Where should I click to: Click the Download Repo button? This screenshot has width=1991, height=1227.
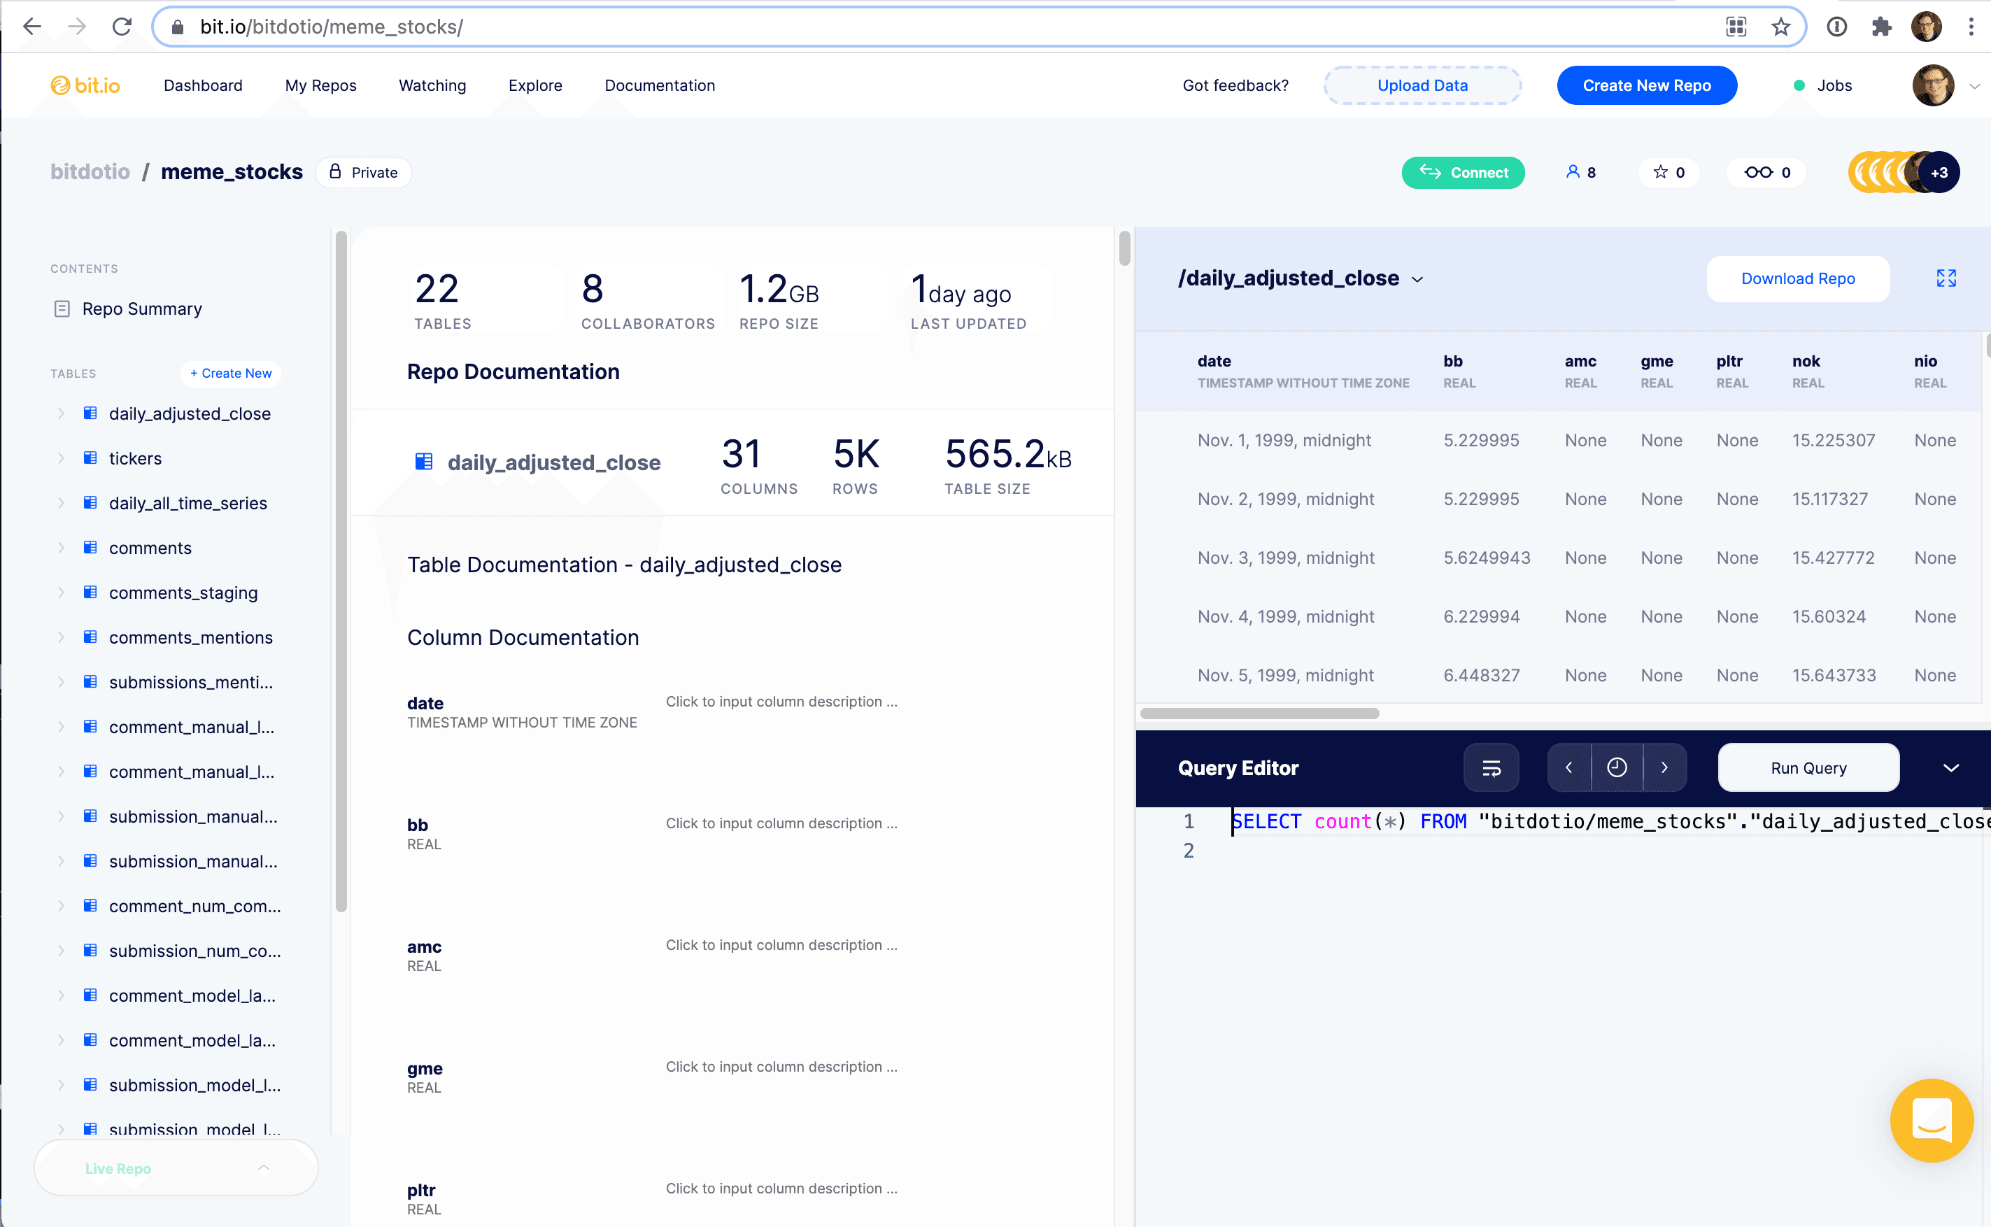coord(1798,278)
